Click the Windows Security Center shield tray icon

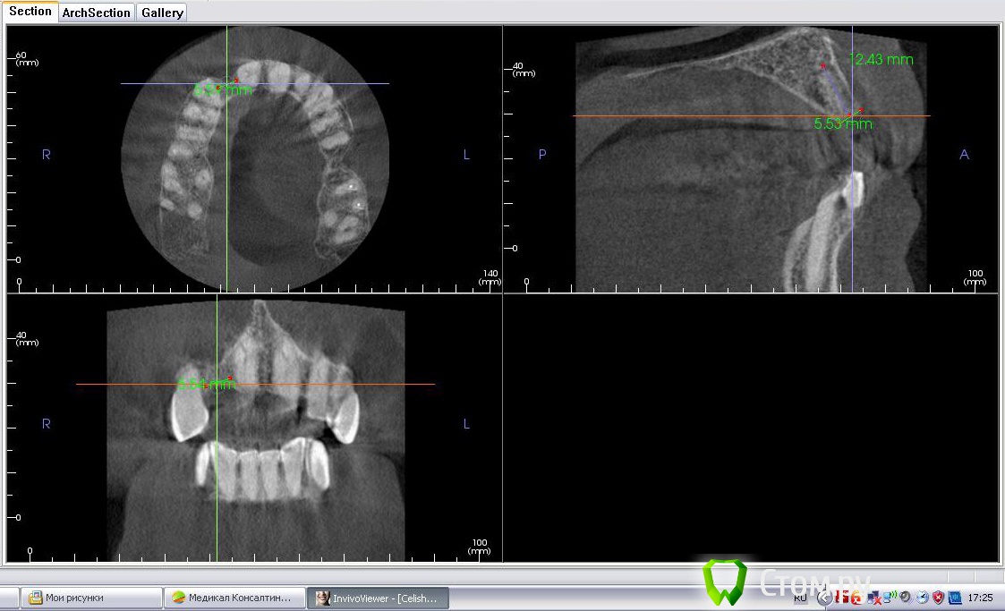coord(938,597)
